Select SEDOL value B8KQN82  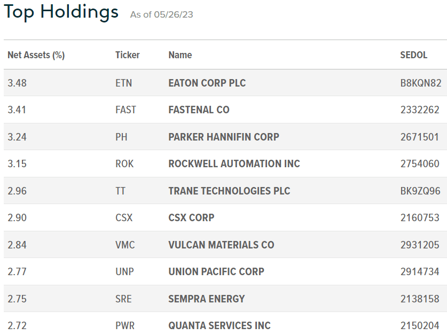(x=421, y=83)
